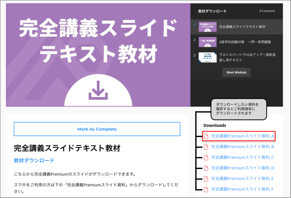
Task: Click thumbnail of lesson 2 一問一答問題集
Action: point(207,42)
